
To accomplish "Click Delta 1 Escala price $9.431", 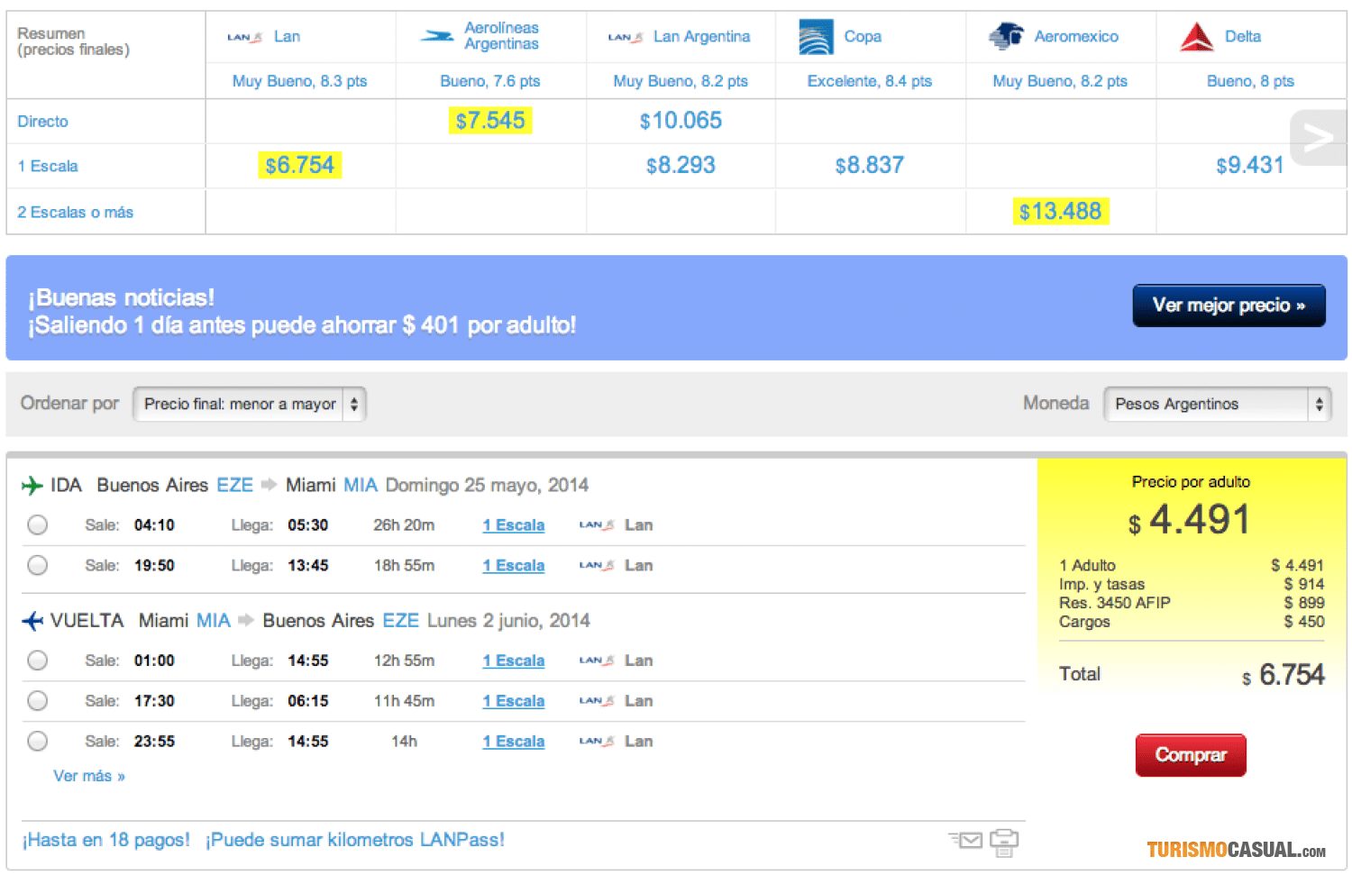I will coord(1250,166).
